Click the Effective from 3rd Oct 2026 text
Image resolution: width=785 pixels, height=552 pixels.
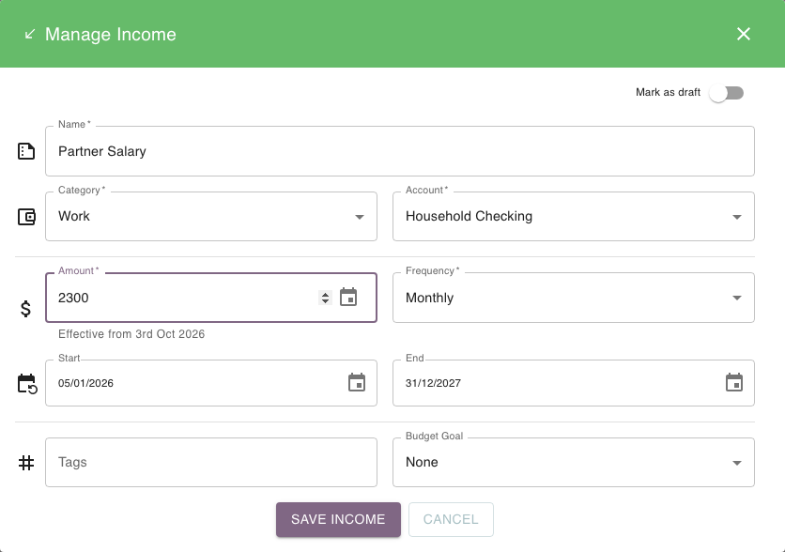point(131,334)
